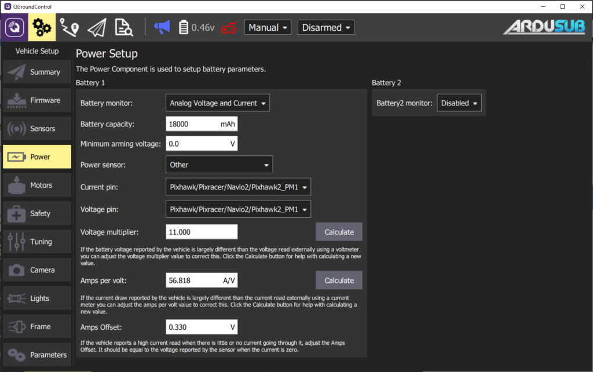The image size is (593, 372).
Task: Open the Fly view paper plane icon
Action: tap(96, 27)
